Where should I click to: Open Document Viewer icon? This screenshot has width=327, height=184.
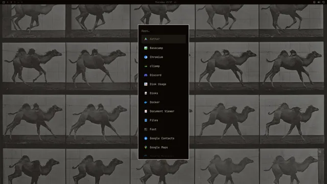coord(146,111)
